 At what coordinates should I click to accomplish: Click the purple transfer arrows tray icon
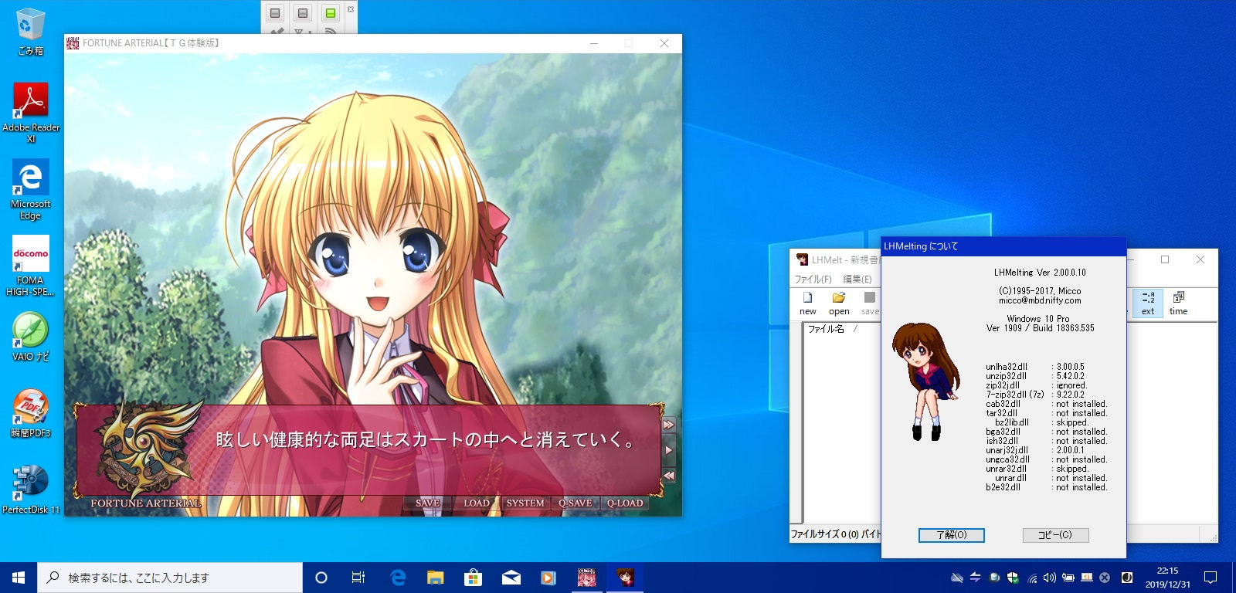coord(976,578)
